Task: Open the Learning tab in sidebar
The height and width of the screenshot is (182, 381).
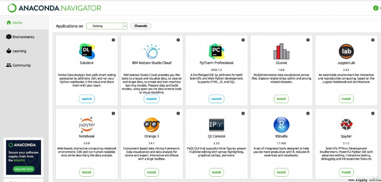Action: [x=16, y=51]
